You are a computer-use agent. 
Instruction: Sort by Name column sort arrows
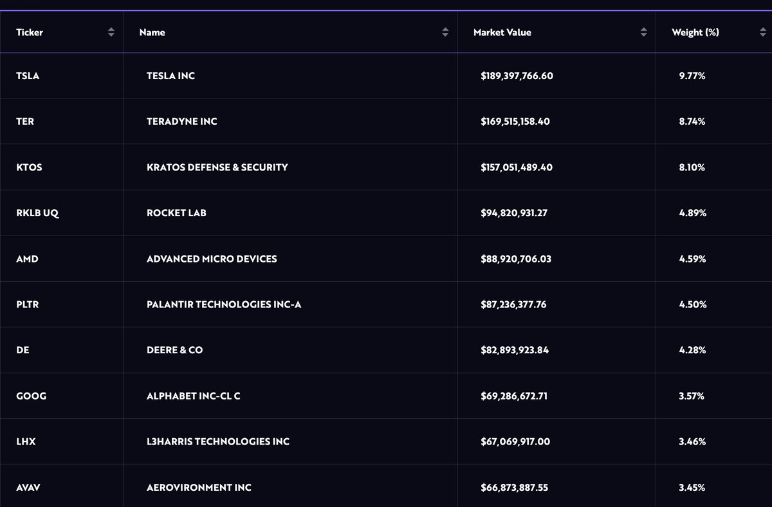(x=445, y=32)
